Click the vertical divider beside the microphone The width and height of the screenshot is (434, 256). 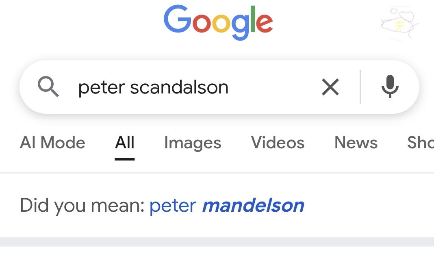click(x=360, y=87)
